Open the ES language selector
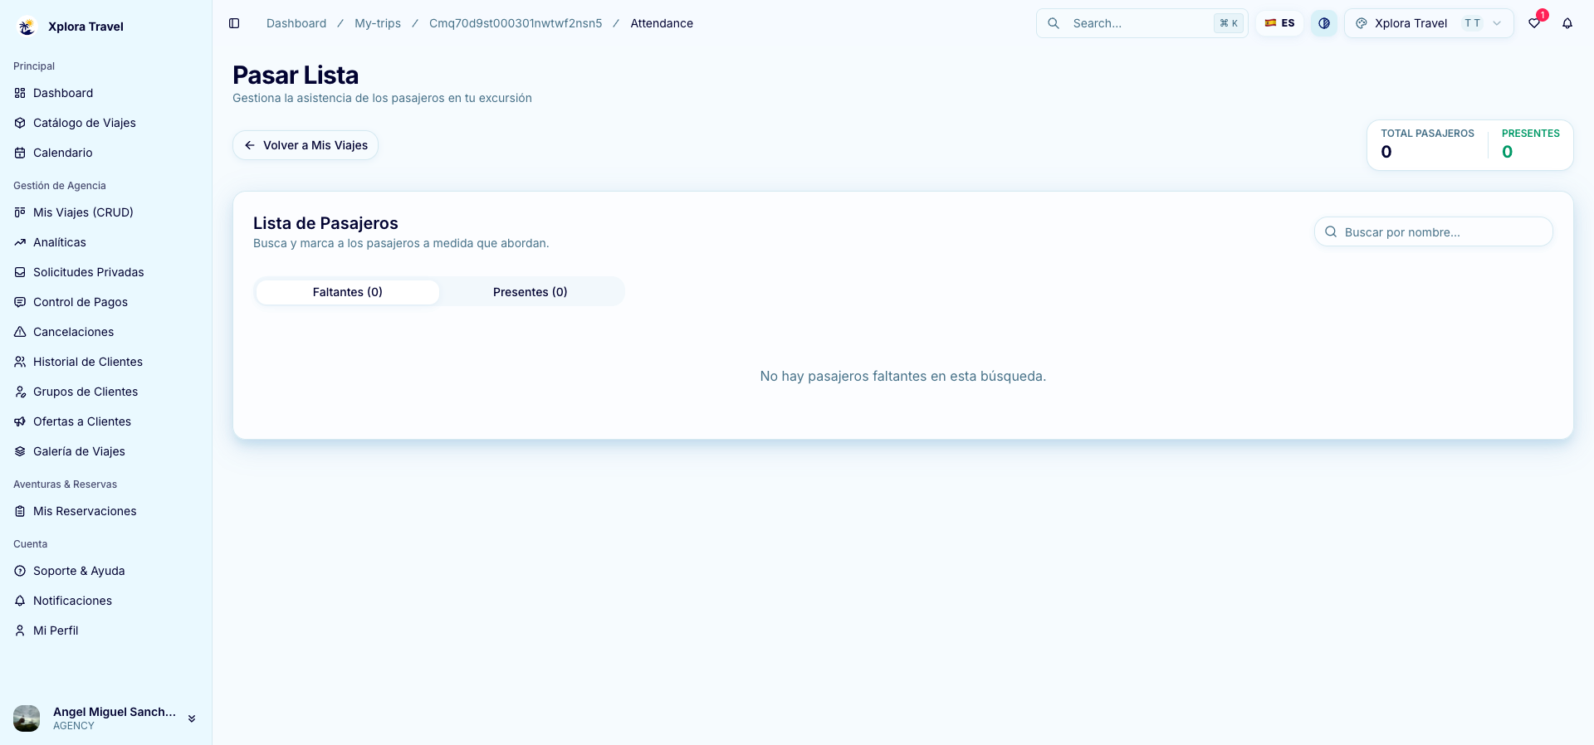The image size is (1594, 745). [1279, 23]
